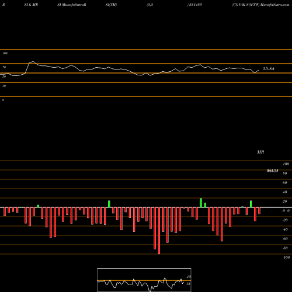This screenshot has width=292, height=292.
Task: Click the stock code 531489 in header
Action: [196, 5]
